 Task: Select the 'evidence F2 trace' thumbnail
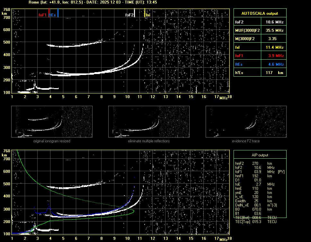tap(246, 122)
